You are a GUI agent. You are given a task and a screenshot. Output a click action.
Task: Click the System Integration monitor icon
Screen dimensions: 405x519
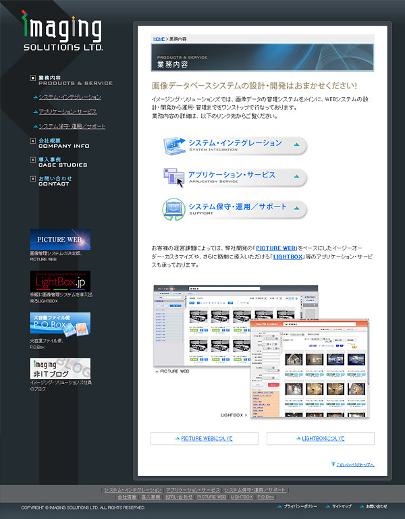(173, 144)
